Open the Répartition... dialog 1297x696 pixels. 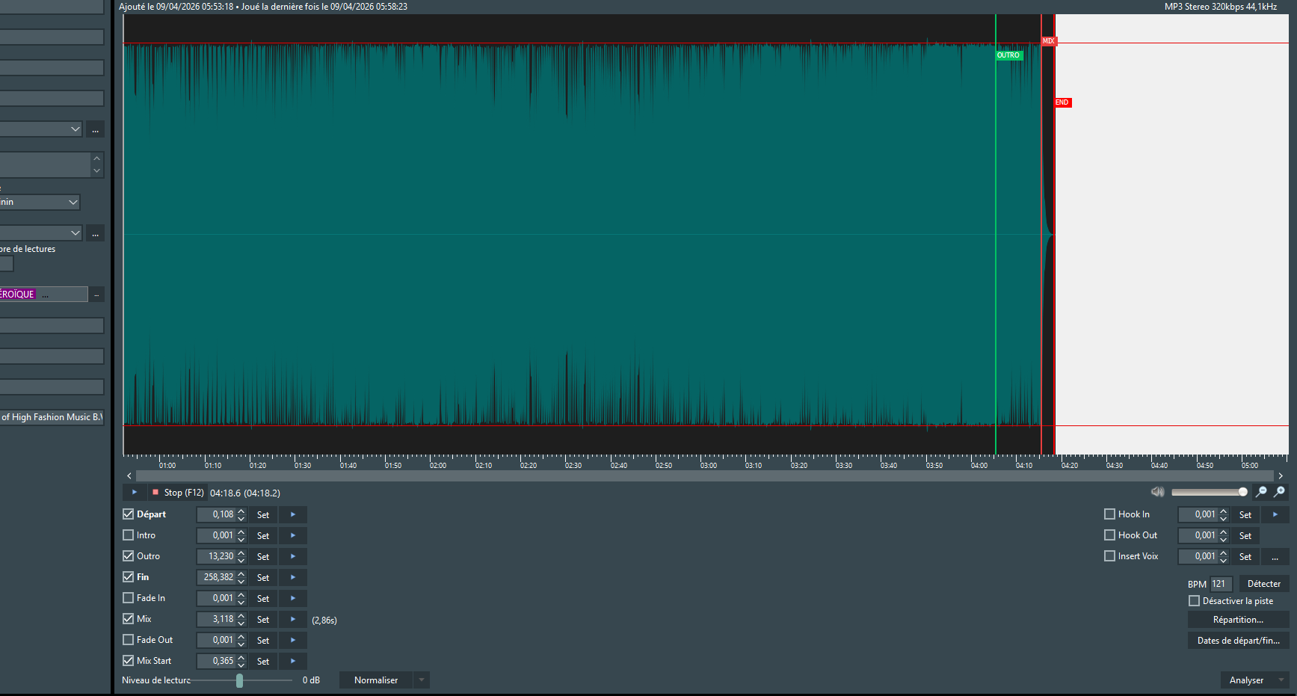click(1238, 620)
